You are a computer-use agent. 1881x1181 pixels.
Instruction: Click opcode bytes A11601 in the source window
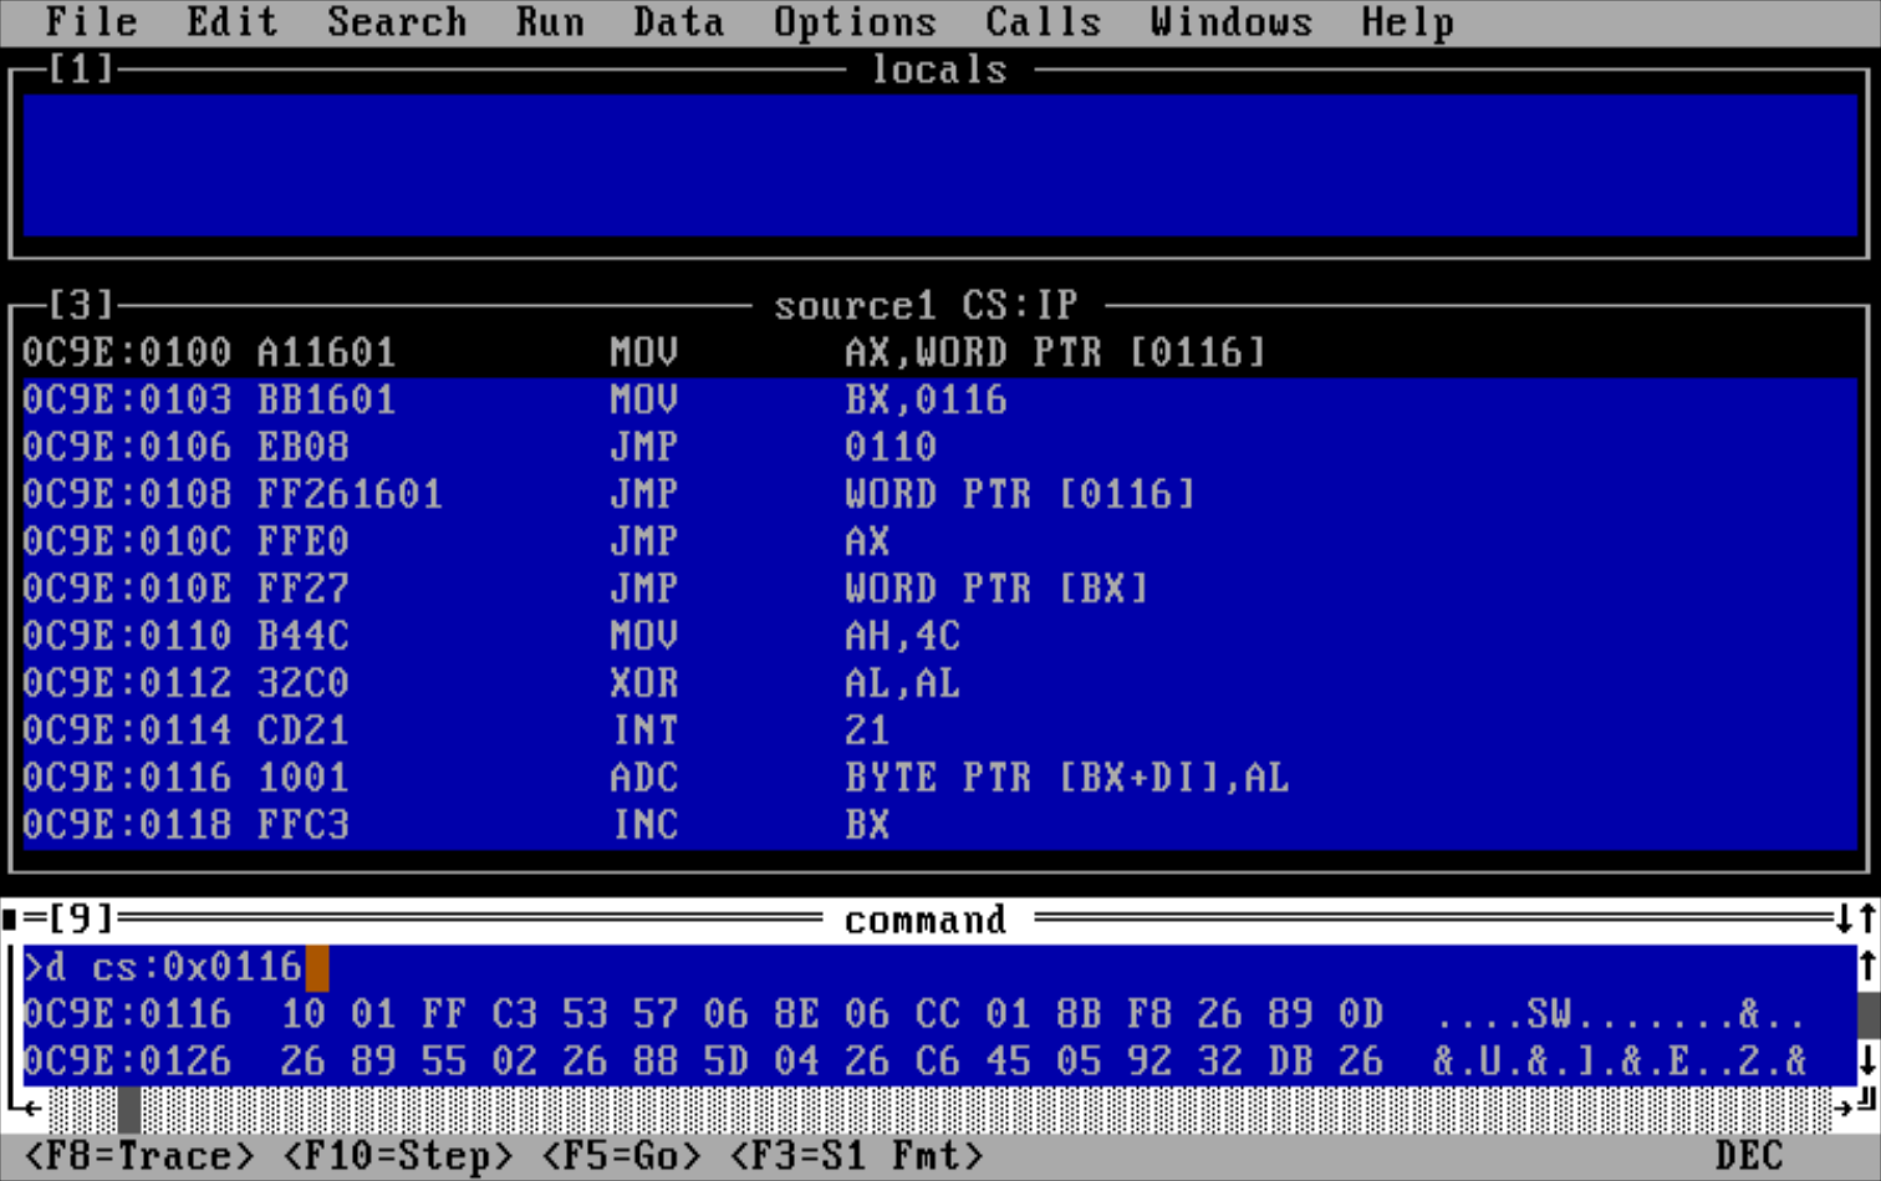(x=327, y=352)
